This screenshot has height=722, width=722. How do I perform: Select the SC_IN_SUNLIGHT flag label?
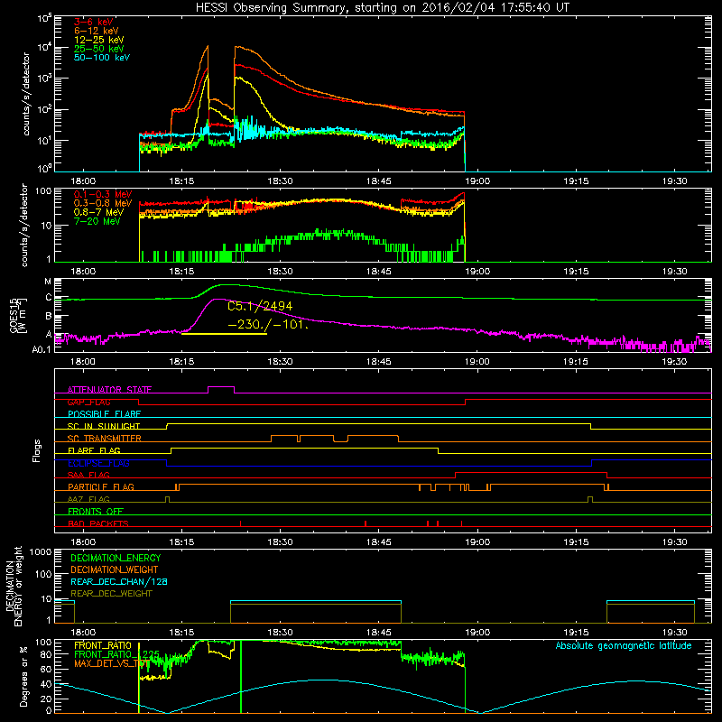click(x=104, y=426)
